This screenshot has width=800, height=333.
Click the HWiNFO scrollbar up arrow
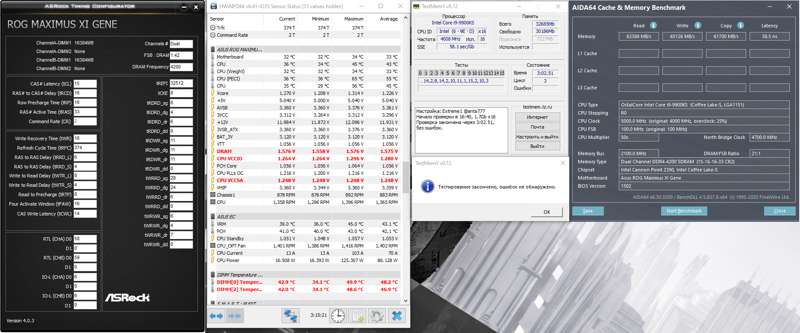pos(406,18)
